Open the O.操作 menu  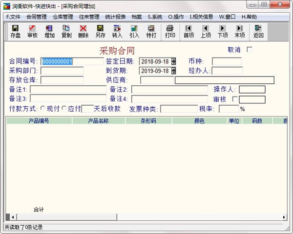click(176, 17)
